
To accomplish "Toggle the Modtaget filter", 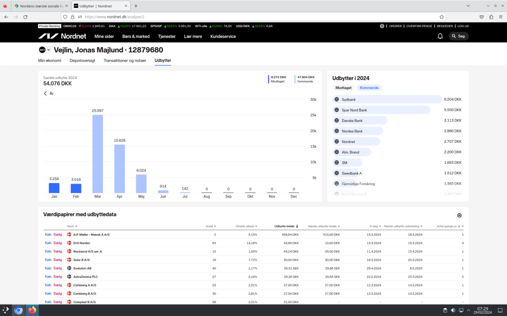I will tap(344, 88).
